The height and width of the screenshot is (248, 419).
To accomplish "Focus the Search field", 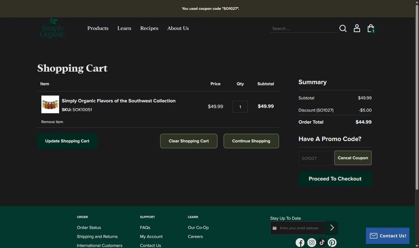I will (x=304, y=29).
